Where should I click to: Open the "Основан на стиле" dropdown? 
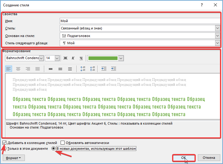[217, 36]
